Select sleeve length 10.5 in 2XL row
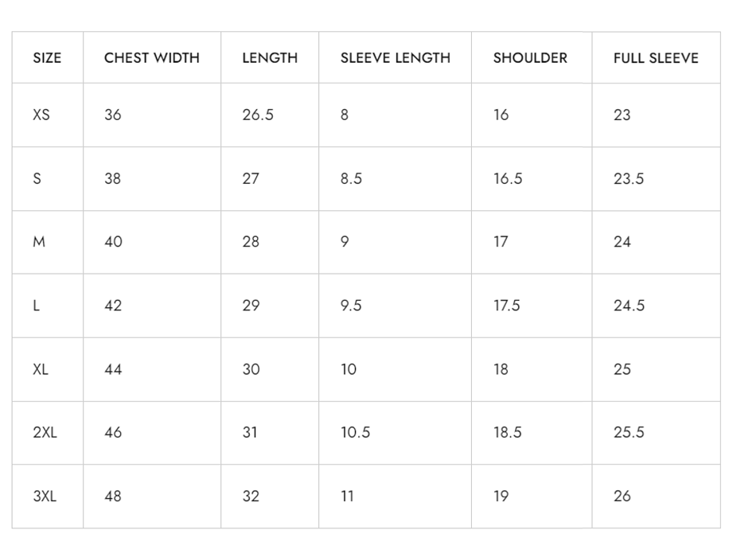The height and width of the screenshot is (549, 729). [356, 433]
